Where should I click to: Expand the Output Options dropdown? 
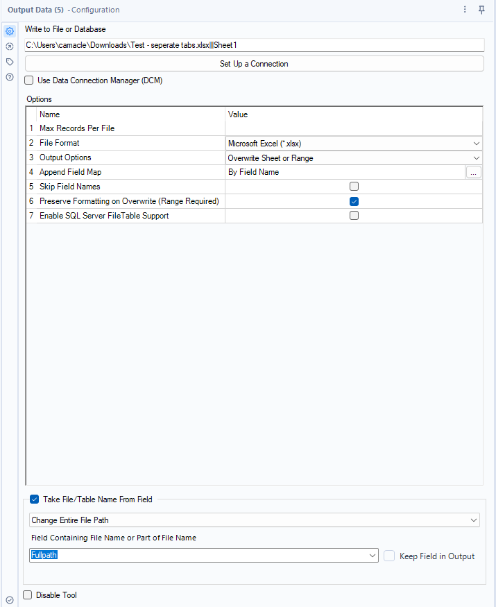tap(477, 157)
